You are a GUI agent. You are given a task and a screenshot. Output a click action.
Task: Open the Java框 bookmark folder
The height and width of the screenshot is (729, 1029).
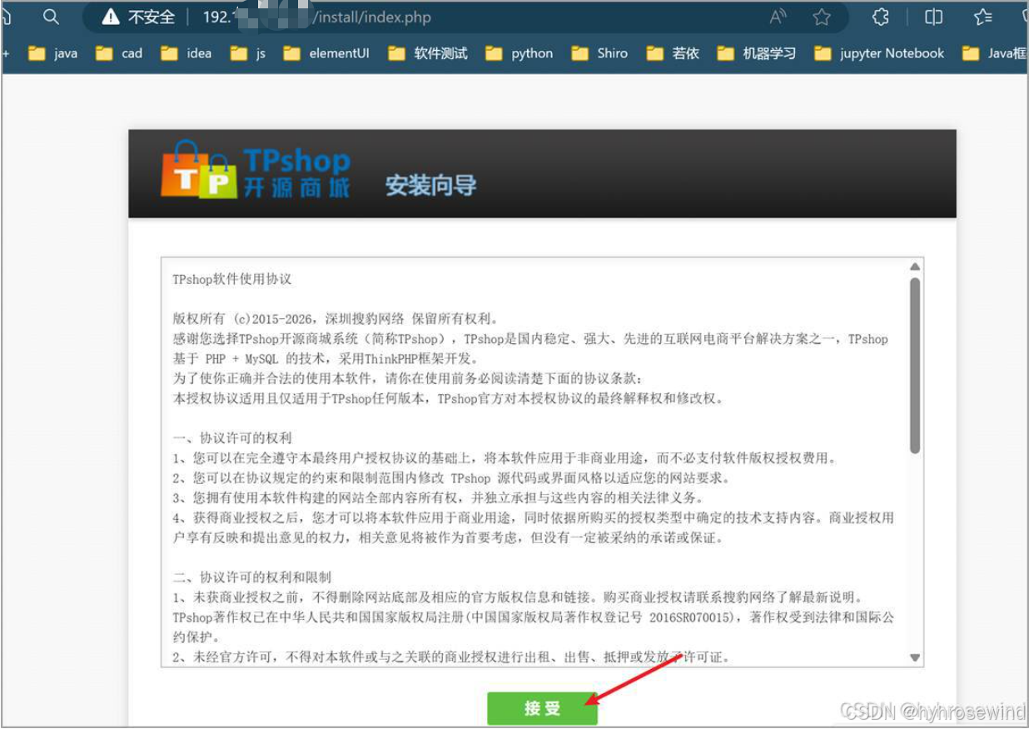click(995, 53)
